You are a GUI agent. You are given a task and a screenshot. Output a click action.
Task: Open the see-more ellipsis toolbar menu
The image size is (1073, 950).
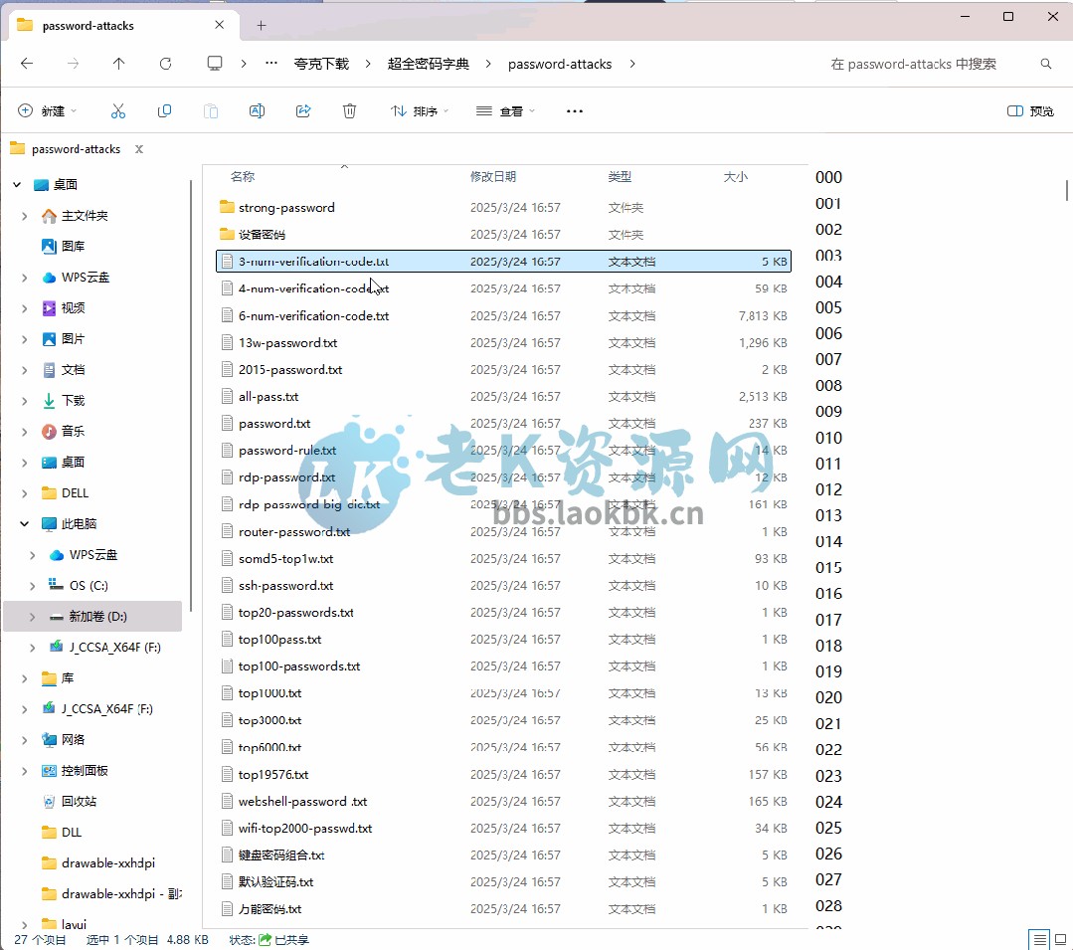[574, 110]
